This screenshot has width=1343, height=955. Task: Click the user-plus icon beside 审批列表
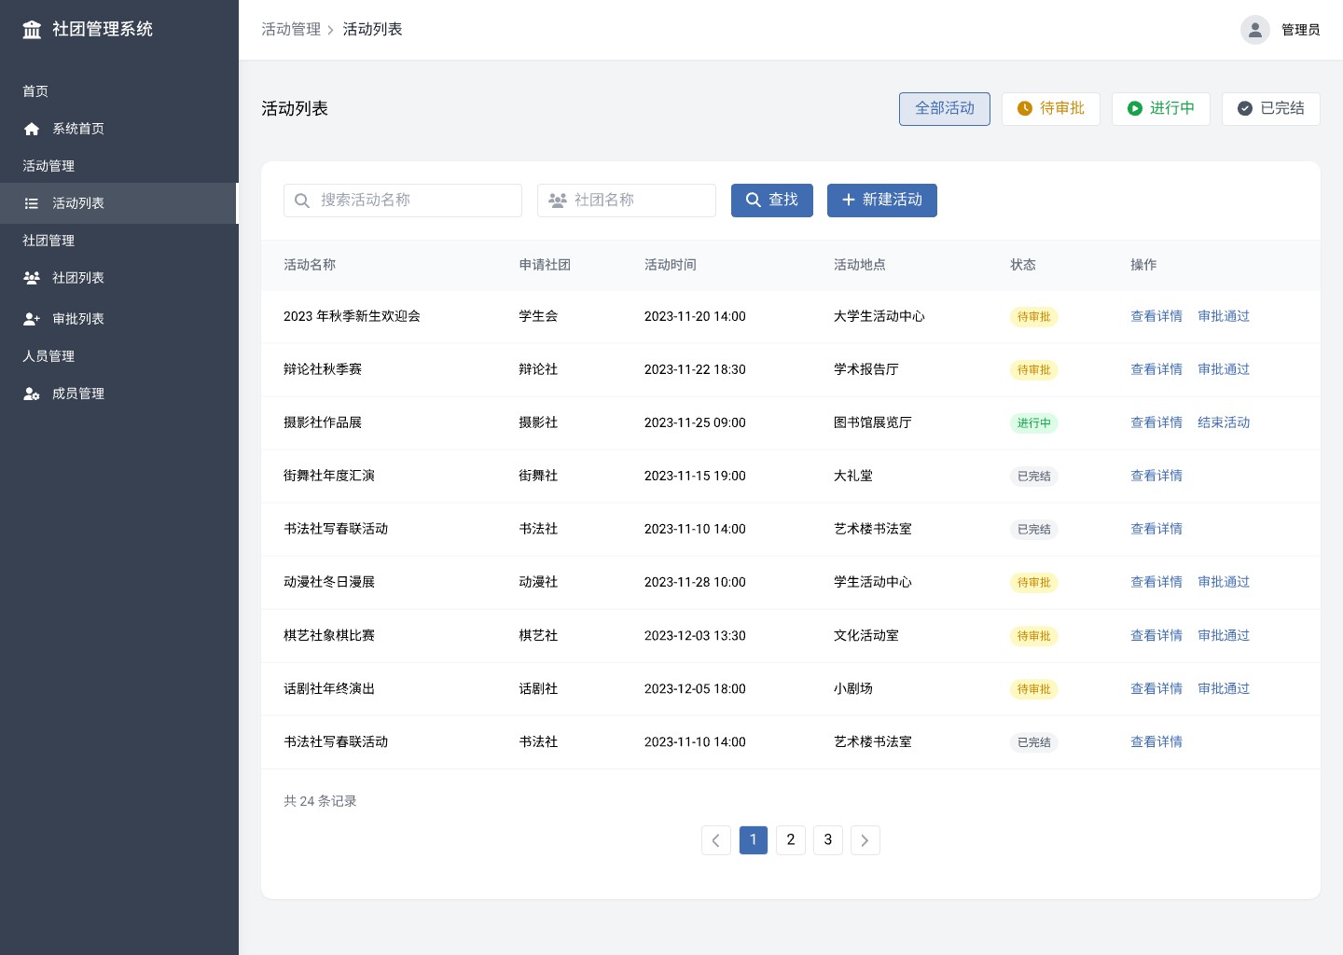point(32,319)
